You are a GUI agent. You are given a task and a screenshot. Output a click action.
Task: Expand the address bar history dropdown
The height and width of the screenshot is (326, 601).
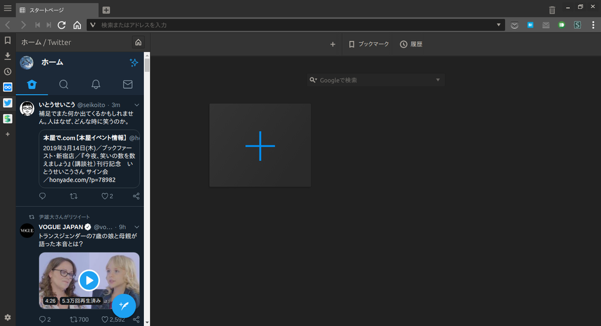pos(498,25)
